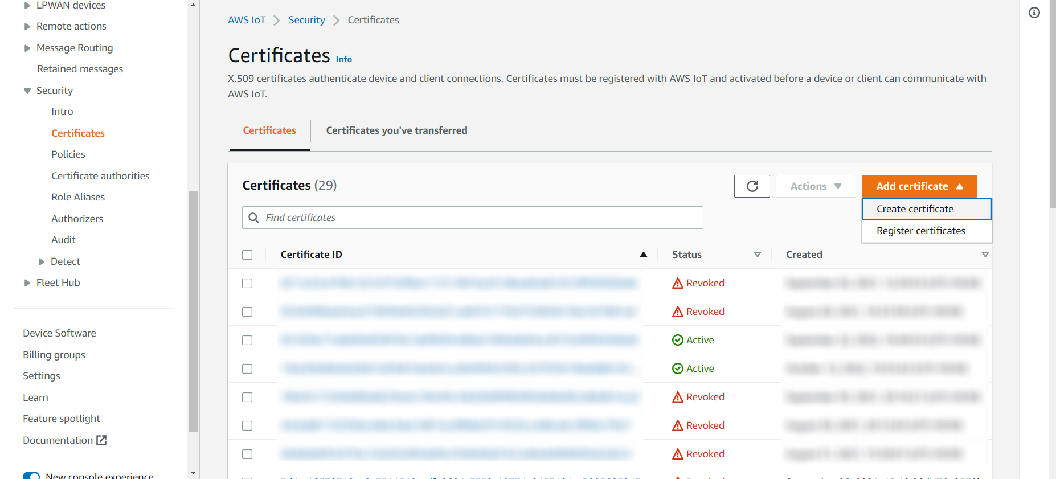Open Documentation external link icon
The image size is (1056, 479).
[102, 440]
